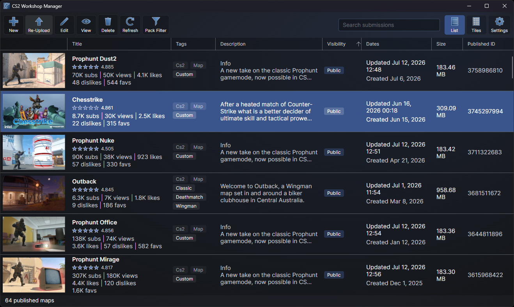
Task: Click the star rating for Prophunt Mirage
Action: click(85, 268)
